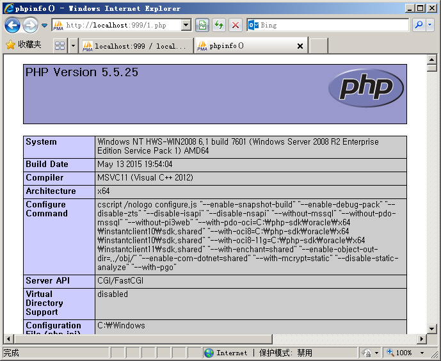
Task: Start search with the magnifier icon
Action: [419, 25]
